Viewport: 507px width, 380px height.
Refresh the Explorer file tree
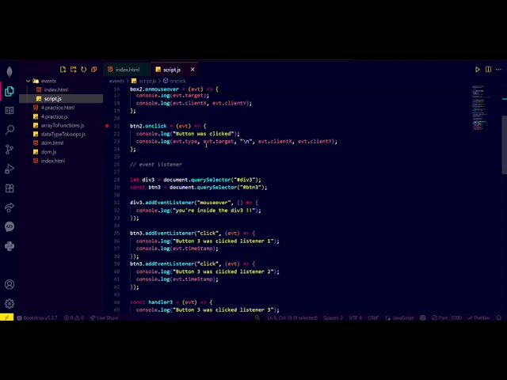[x=84, y=70]
